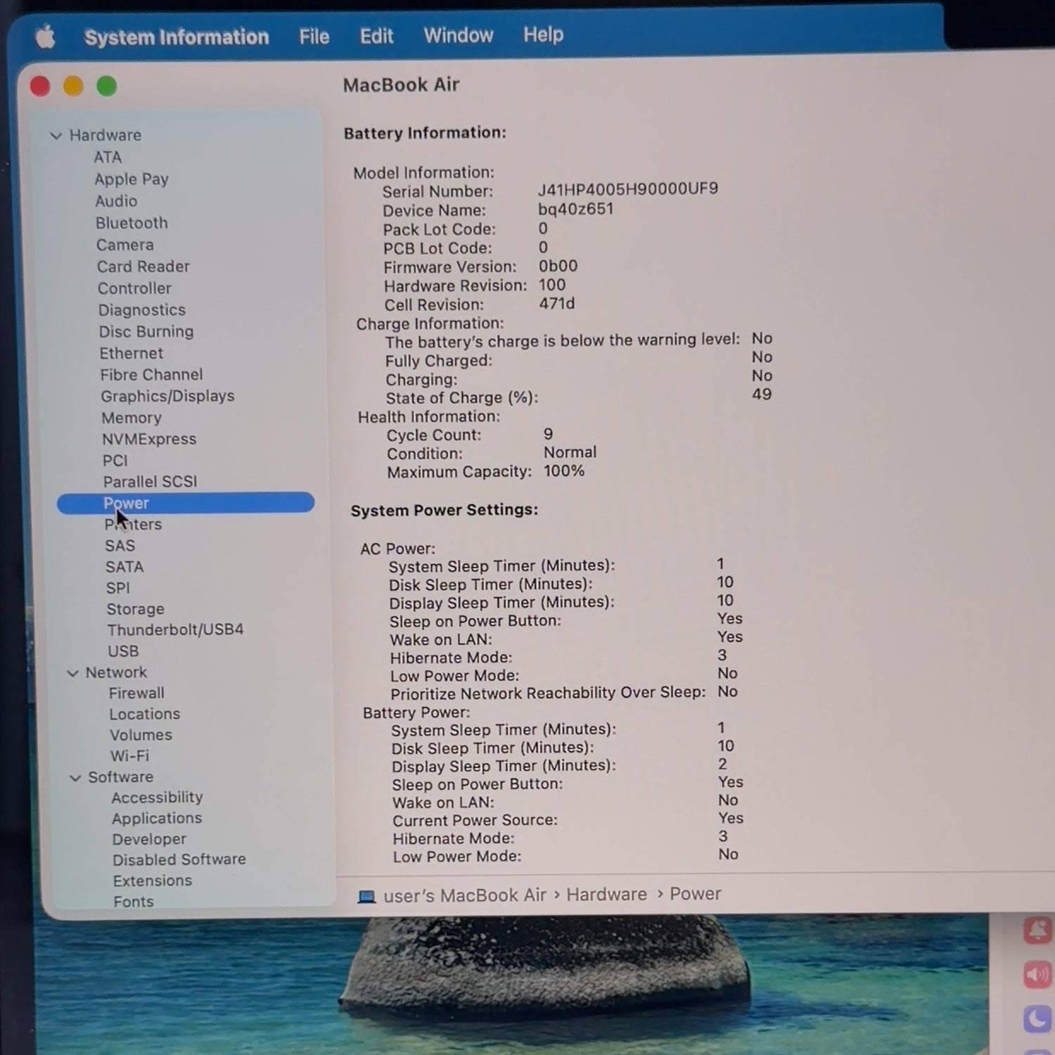Open the Edit menu
Screen dimensions: 1055x1055
click(376, 35)
